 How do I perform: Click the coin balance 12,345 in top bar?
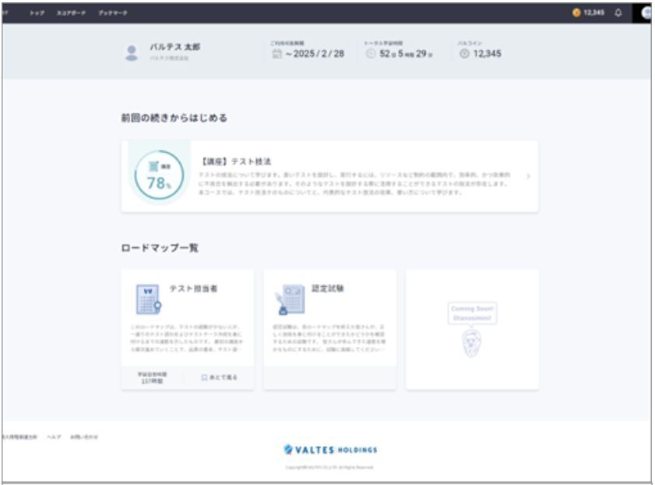pos(593,13)
